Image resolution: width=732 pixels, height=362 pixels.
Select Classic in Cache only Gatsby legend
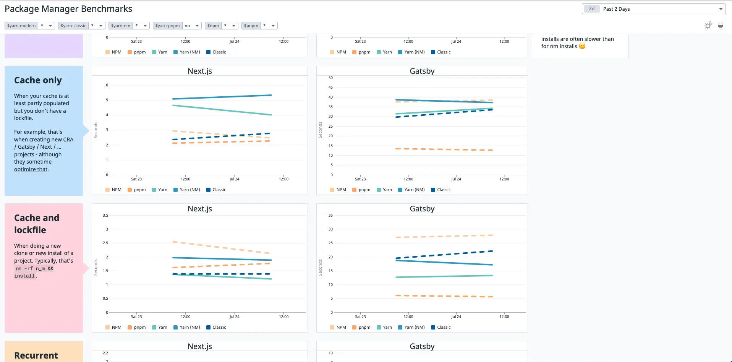coord(441,190)
